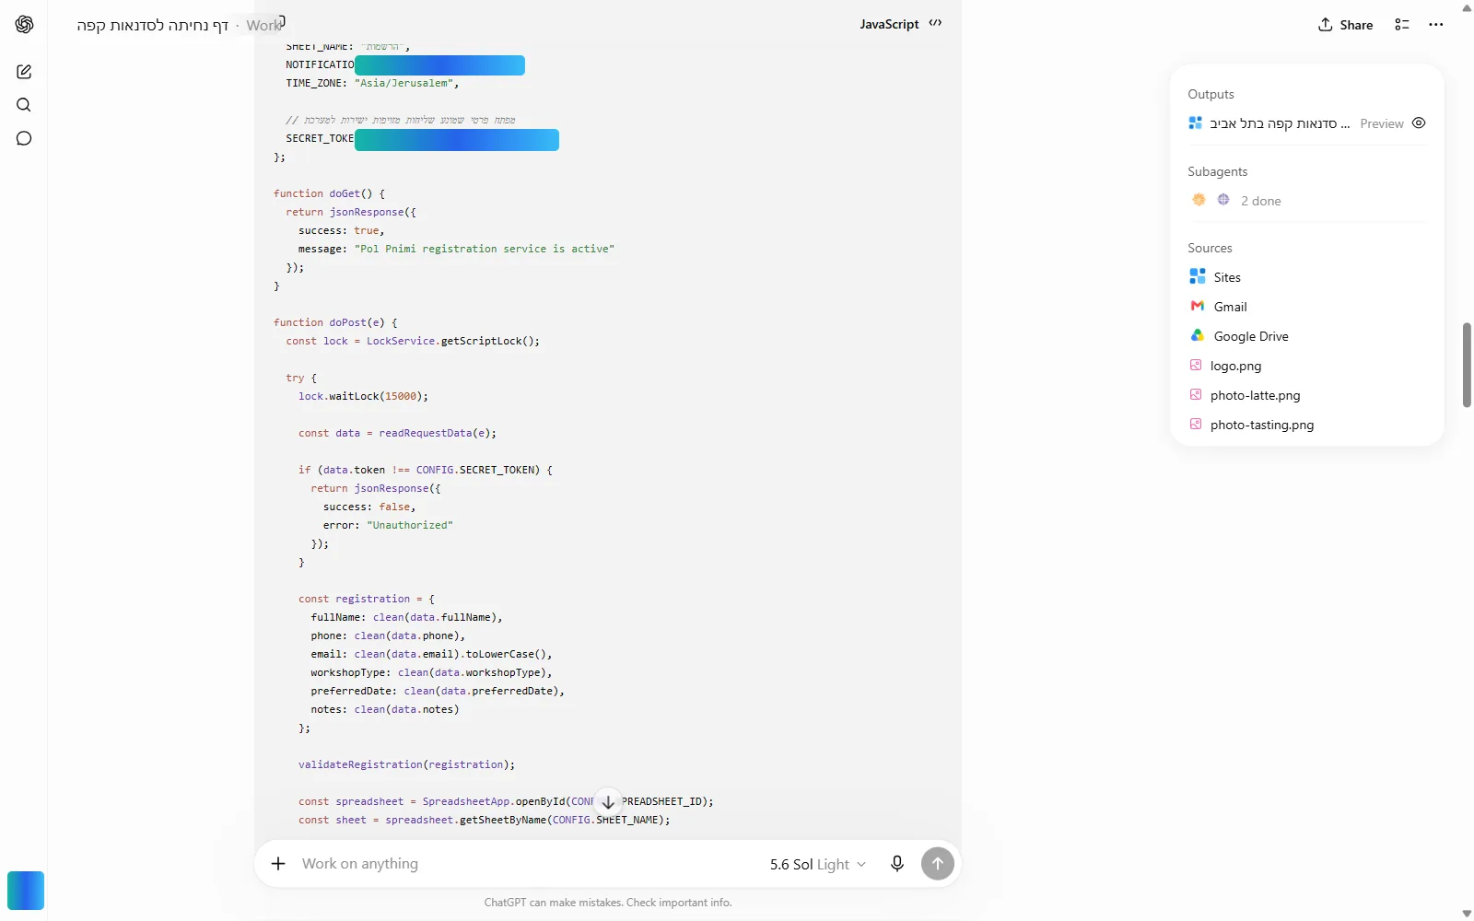This screenshot has height=921, width=1474.
Task: Open the logo.png source file
Action: (1225, 366)
